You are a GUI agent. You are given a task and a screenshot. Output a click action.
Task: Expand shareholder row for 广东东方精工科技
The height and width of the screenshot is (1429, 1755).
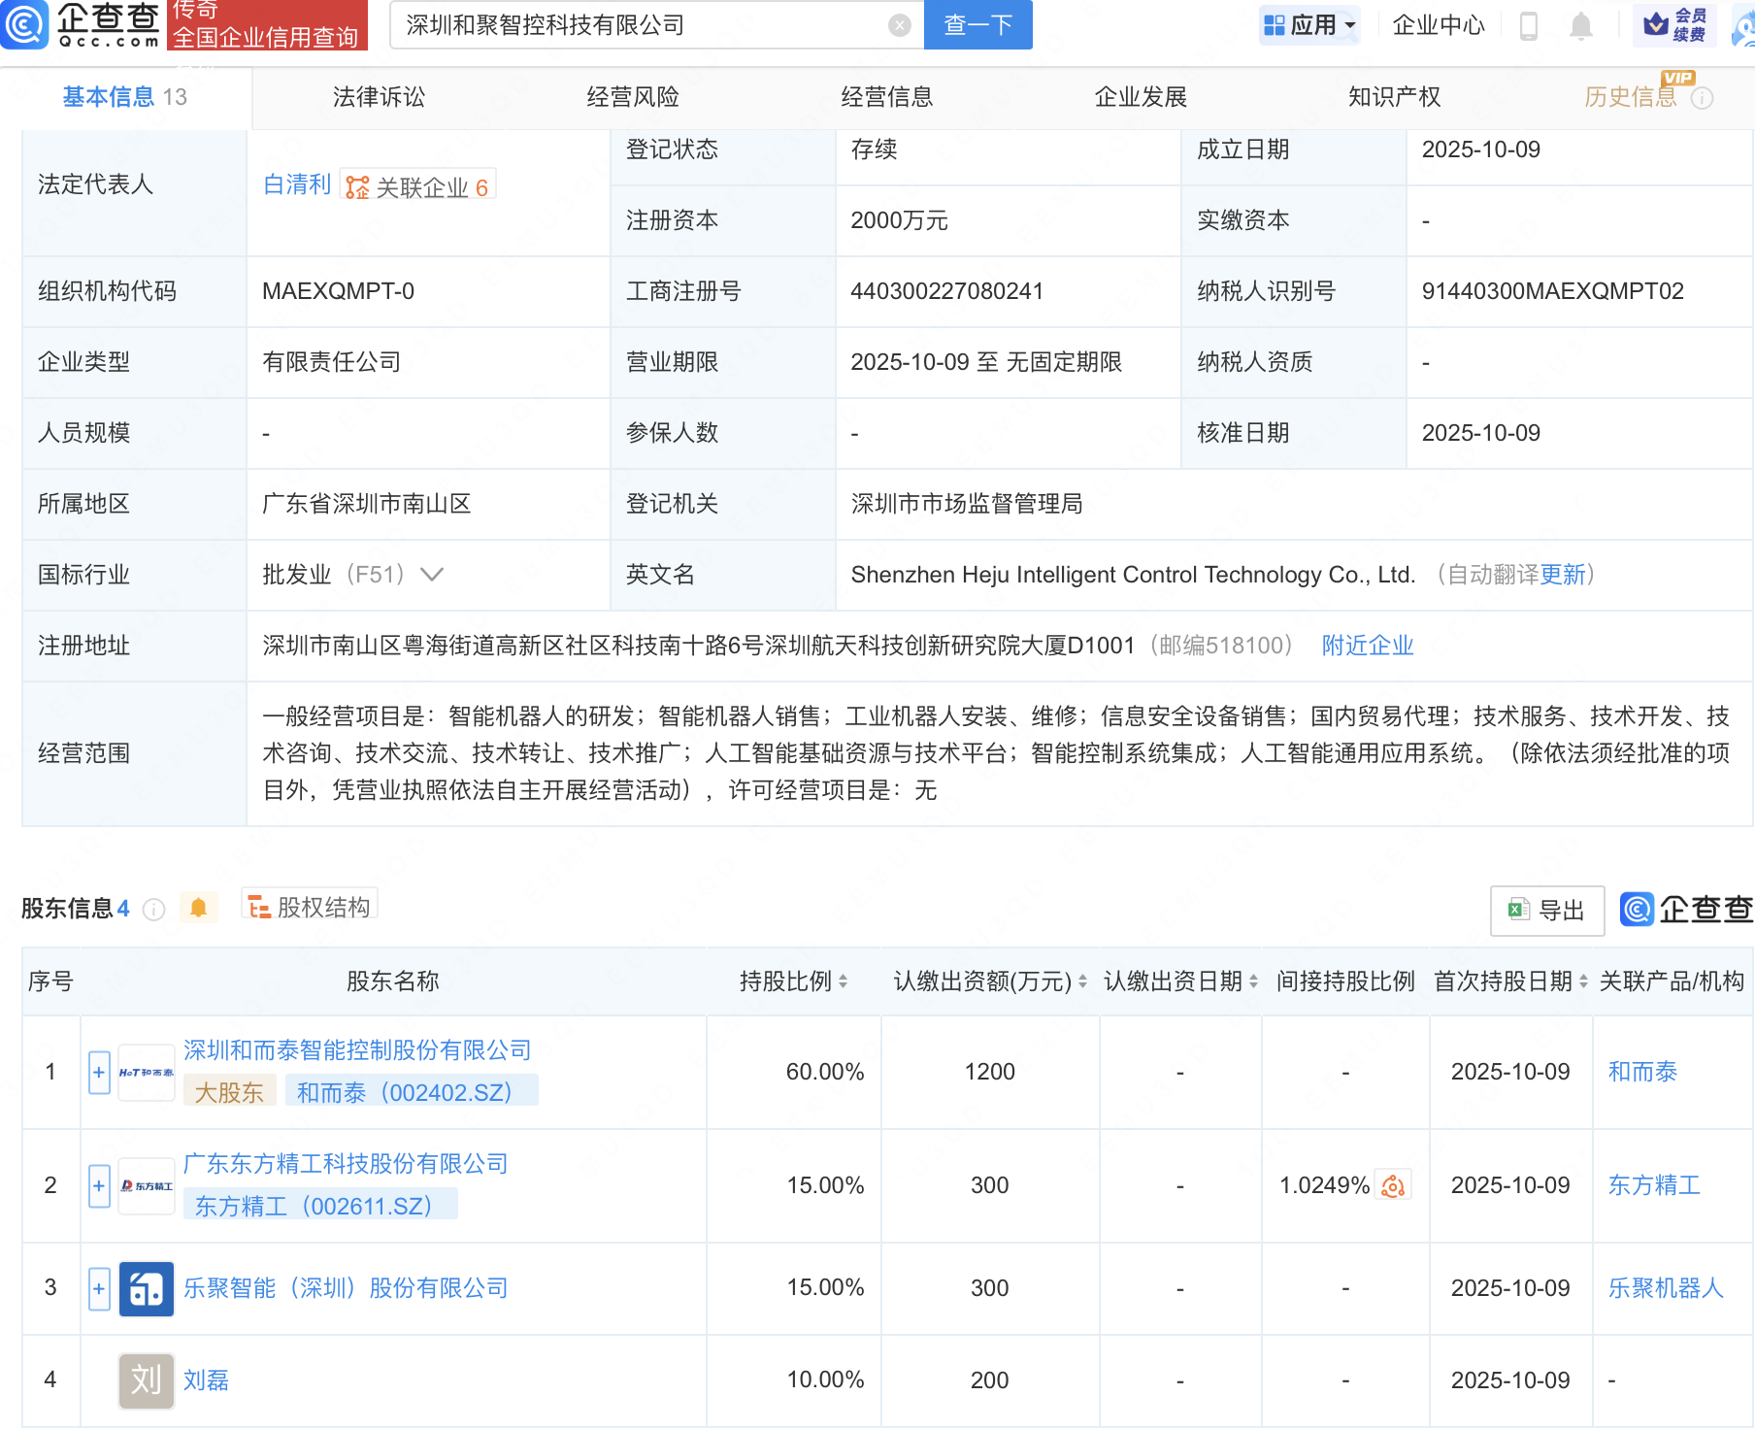coord(99,1185)
